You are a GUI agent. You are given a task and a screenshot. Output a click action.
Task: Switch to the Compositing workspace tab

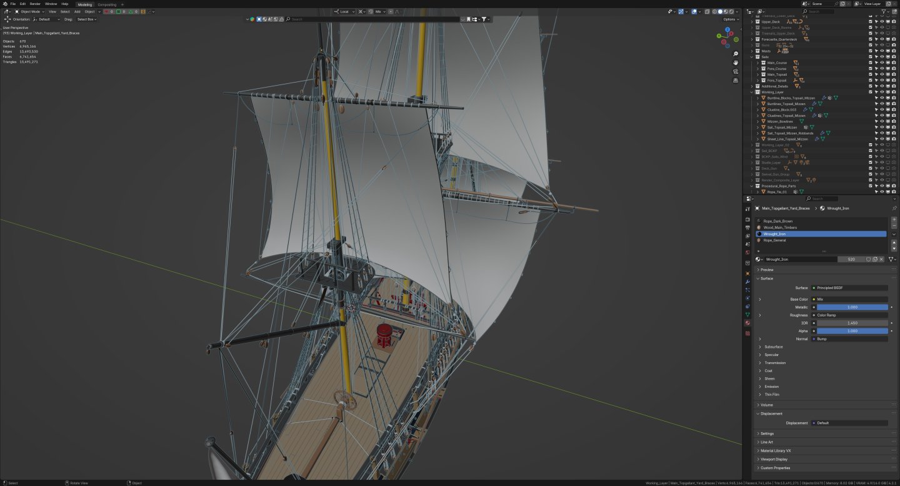pos(107,4)
